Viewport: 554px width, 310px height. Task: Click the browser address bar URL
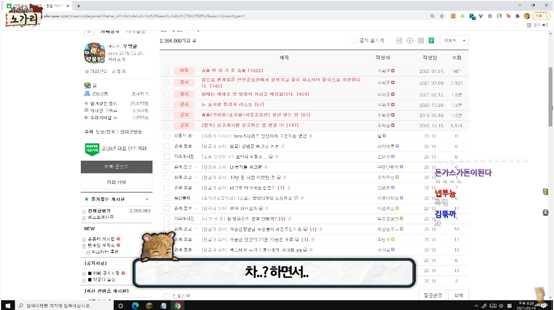point(144,16)
